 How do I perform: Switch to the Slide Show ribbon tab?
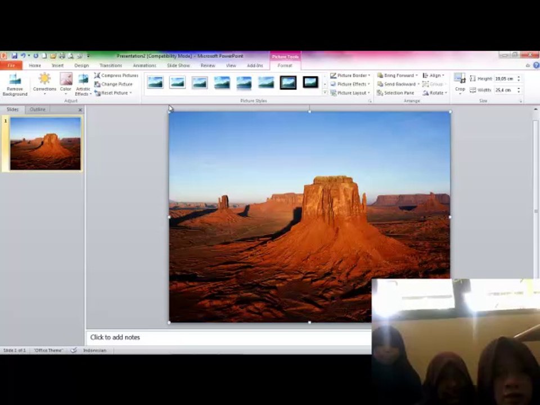click(x=178, y=65)
